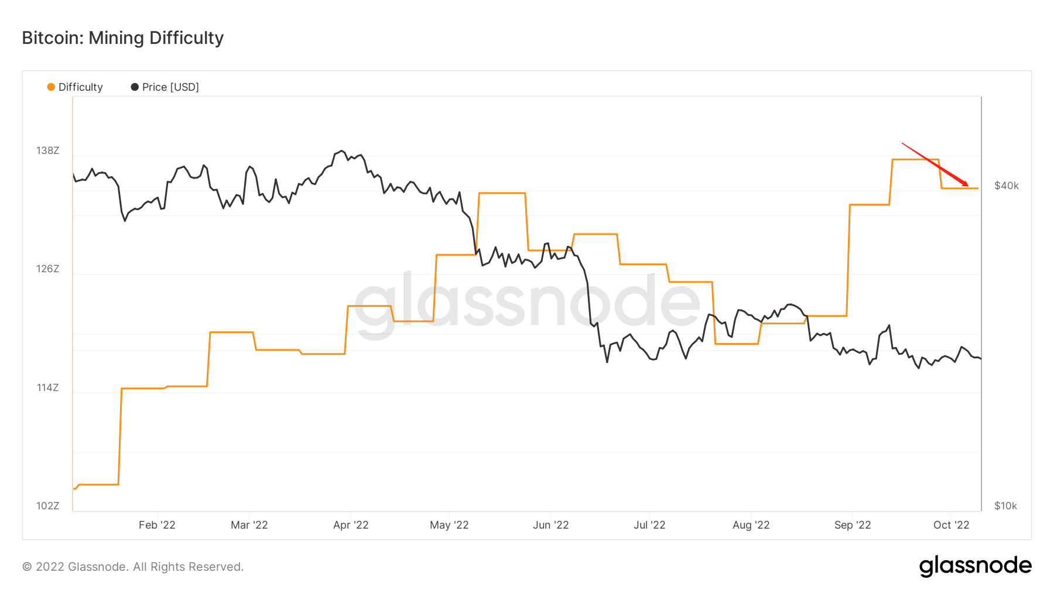This screenshot has width=1054, height=593.
Task: Pick the Apr '22 date label
Action: (x=351, y=525)
